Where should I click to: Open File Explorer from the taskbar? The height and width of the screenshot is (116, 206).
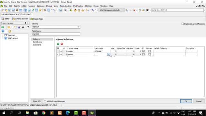[27, 113]
